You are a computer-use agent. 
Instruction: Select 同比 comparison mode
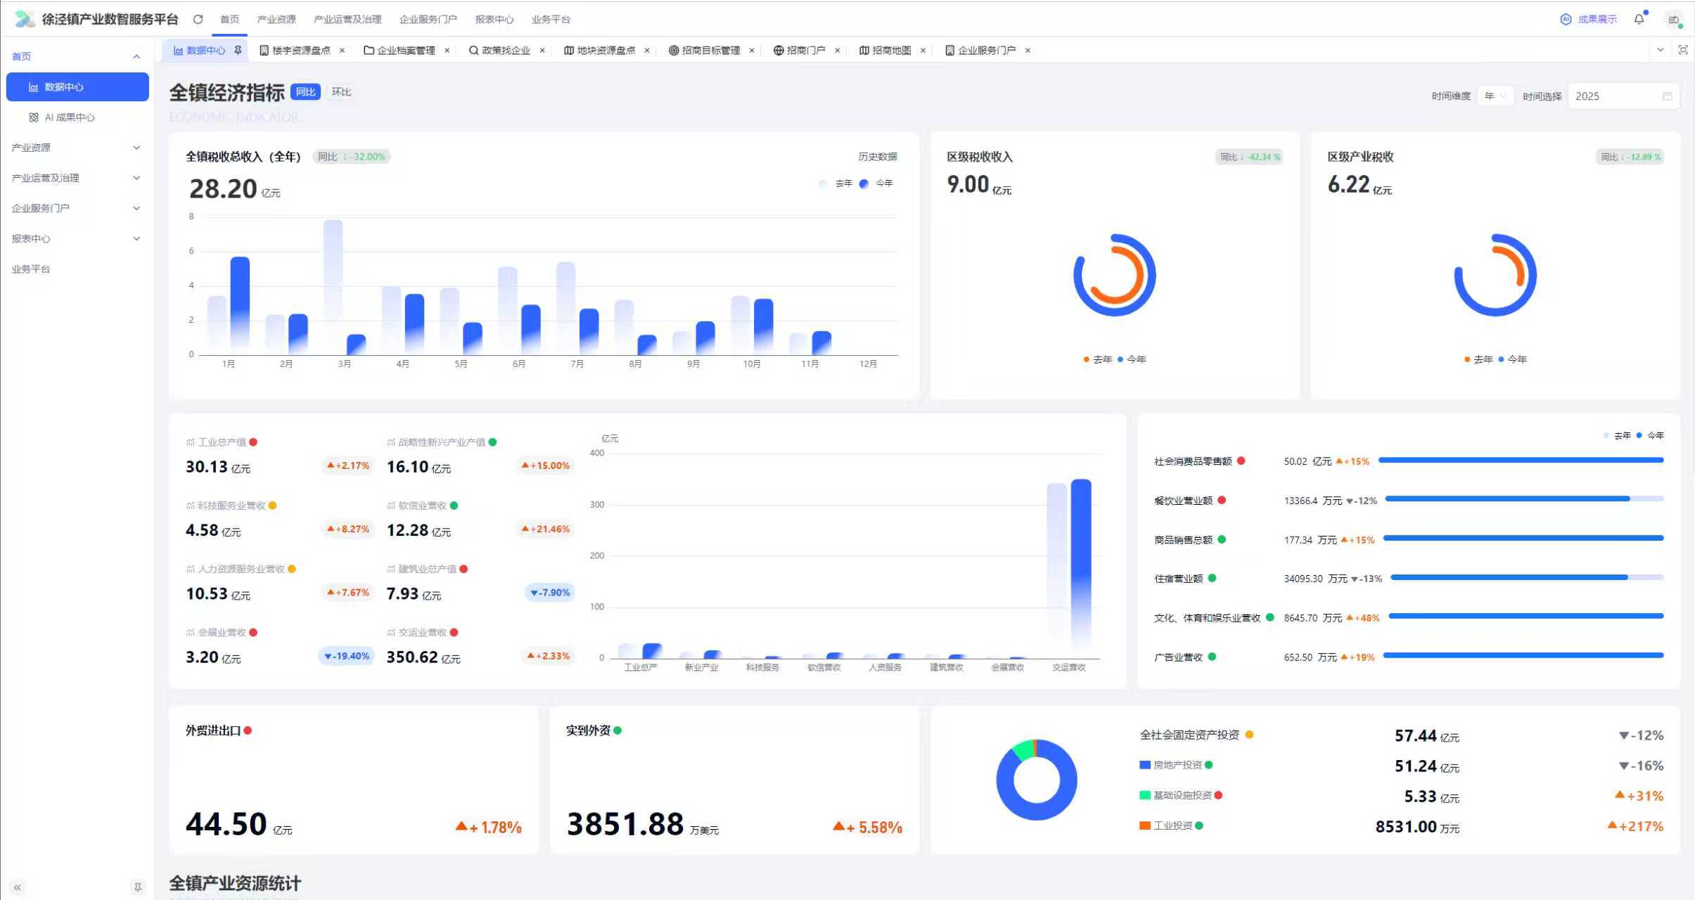click(305, 92)
